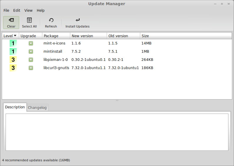Select the mintinstall package name
The height and width of the screenshot is (166, 234).
coord(53,52)
